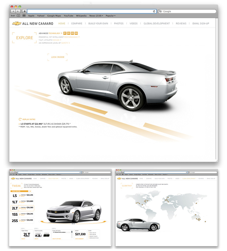The image size is (227, 251).
Task: Open the Photos tab on the main page
Action: point(119,24)
